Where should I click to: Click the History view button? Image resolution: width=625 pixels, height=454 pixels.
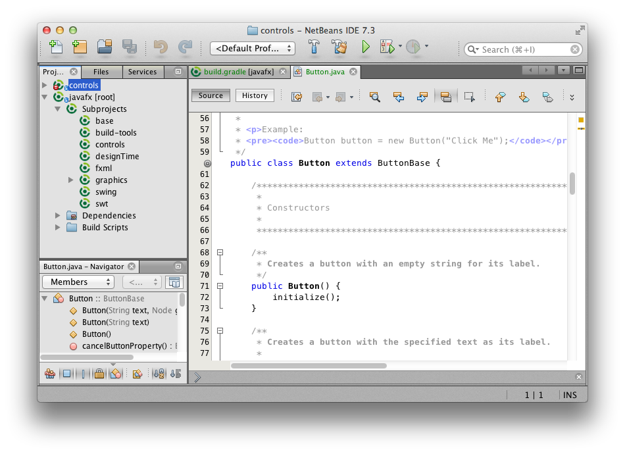pyautogui.click(x=255, y=95)
